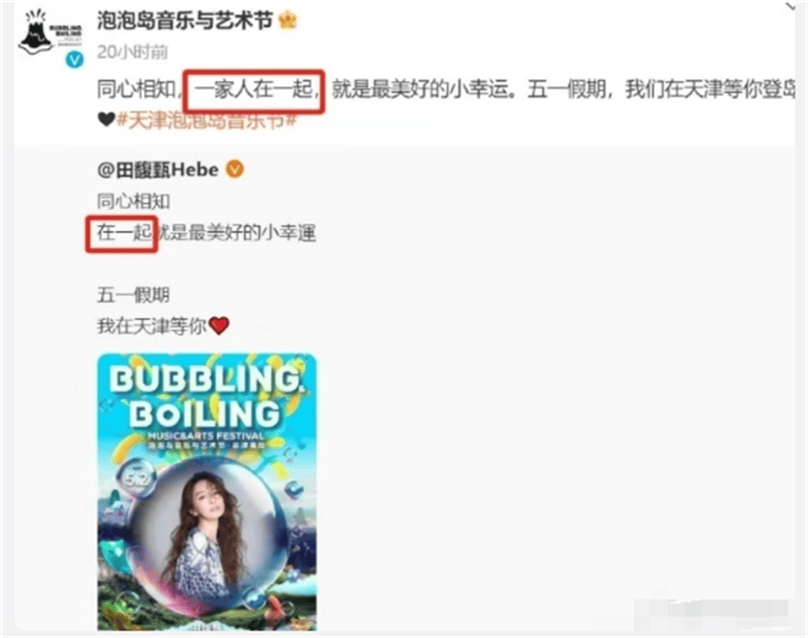This screenshot has width=808, height=638.
Task: Click the 20小时前 timestamp
Action: click(x=133, y=52)
